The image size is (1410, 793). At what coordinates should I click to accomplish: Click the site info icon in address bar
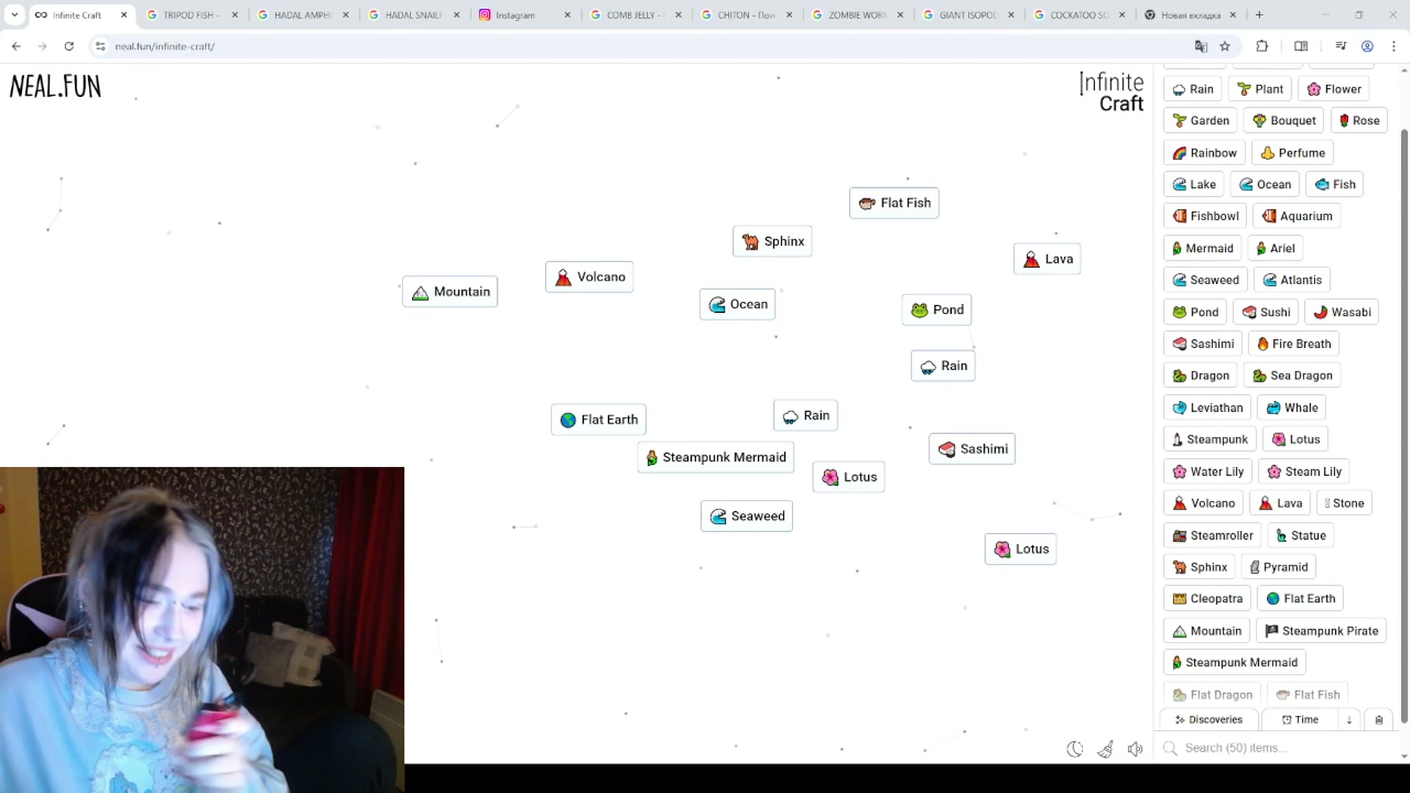coord(101,46)
